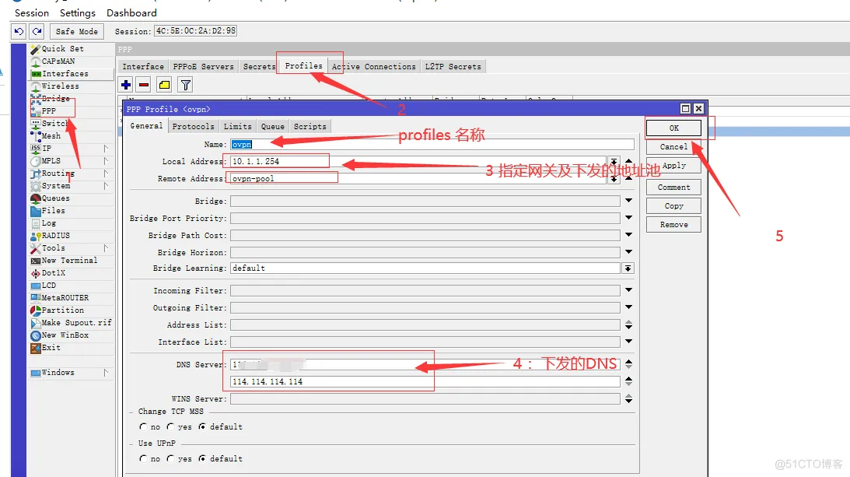Switch to the Active Connections tab
Screen dimensions: 850x477
click(373, 67)
